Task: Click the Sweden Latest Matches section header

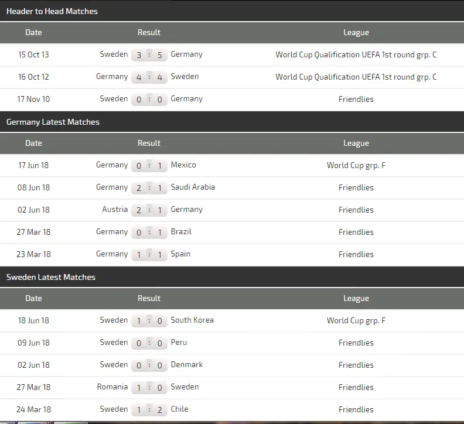Action: (x=51, y=277)
